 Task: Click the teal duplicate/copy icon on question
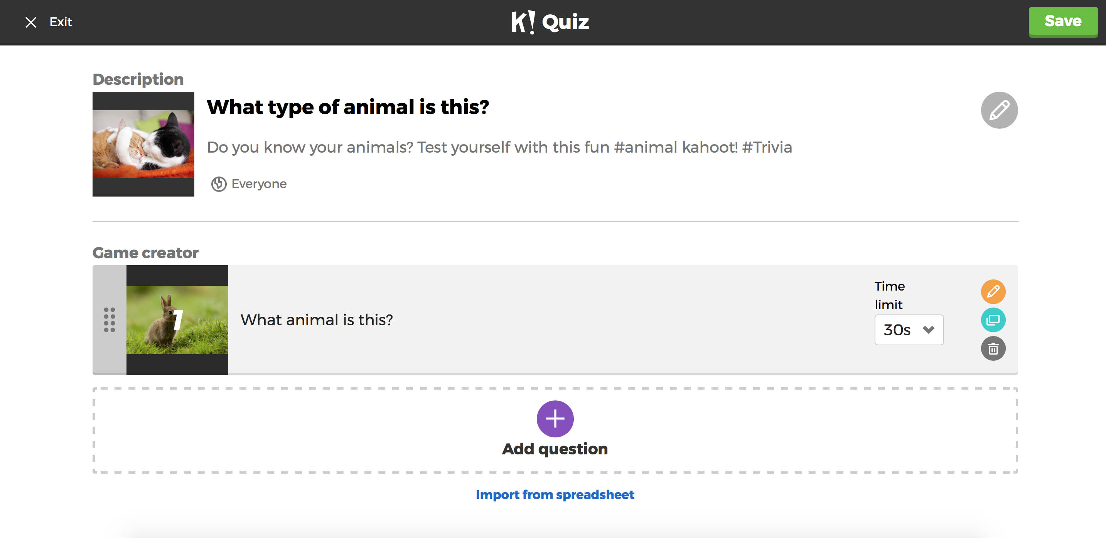(x=995, y=319)
